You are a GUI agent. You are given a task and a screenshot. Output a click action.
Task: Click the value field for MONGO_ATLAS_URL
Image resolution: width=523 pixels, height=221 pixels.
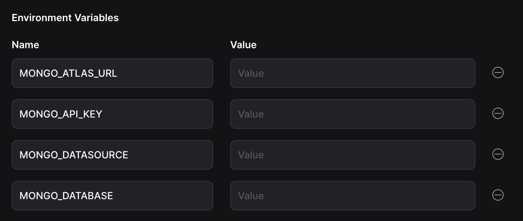click(x=352, y=73)
